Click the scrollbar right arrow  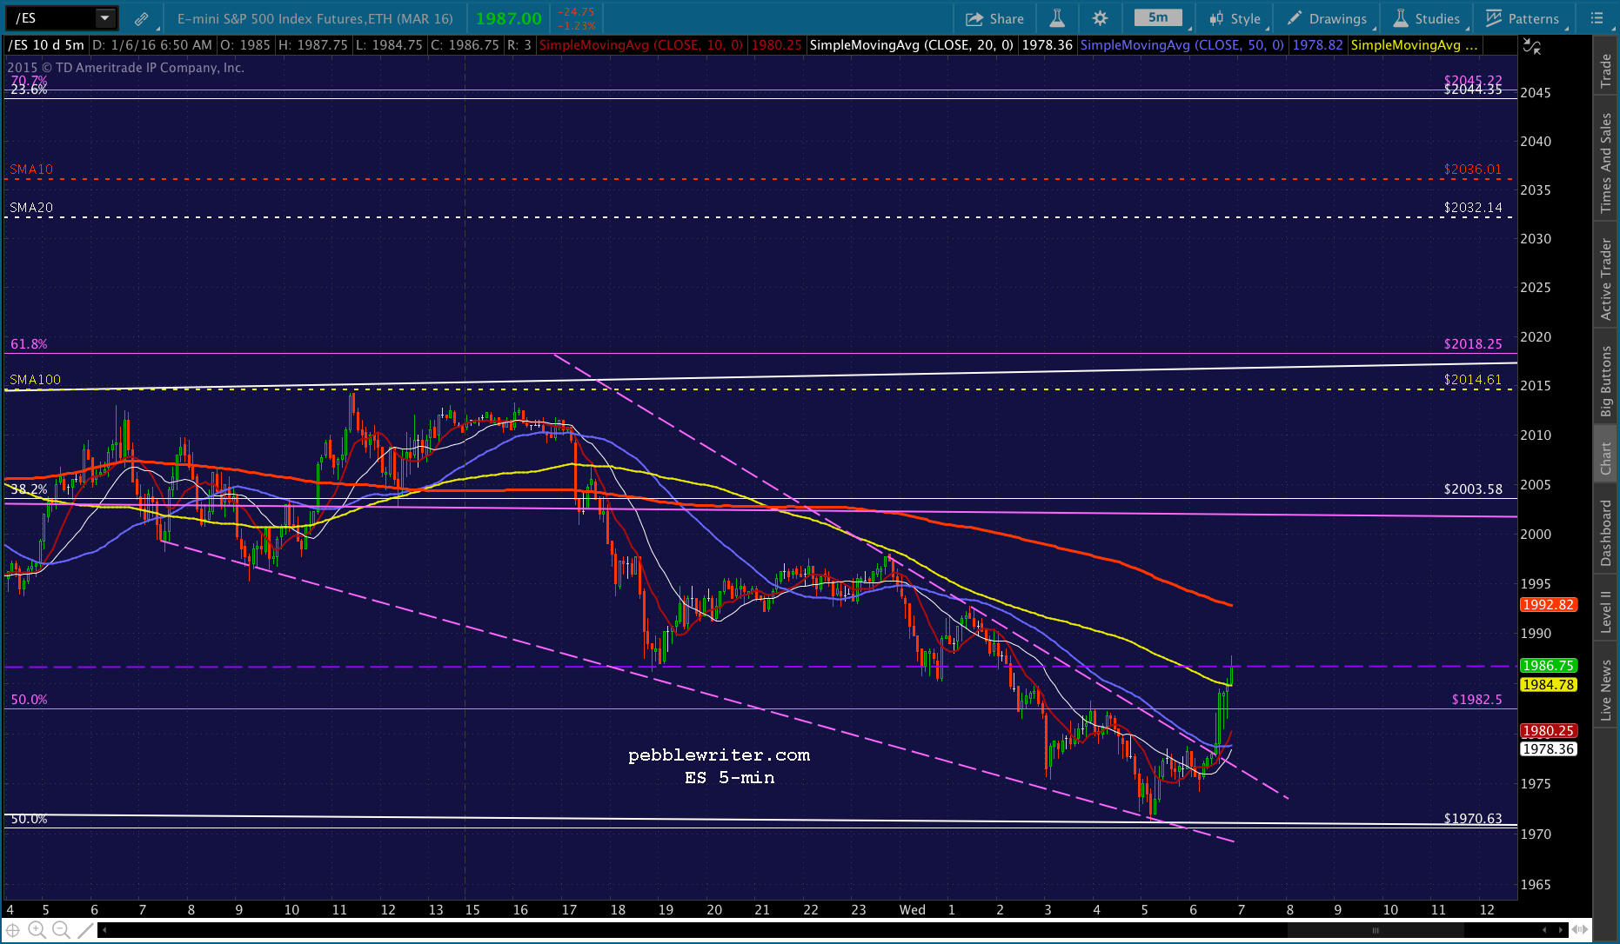(1562, 930)
